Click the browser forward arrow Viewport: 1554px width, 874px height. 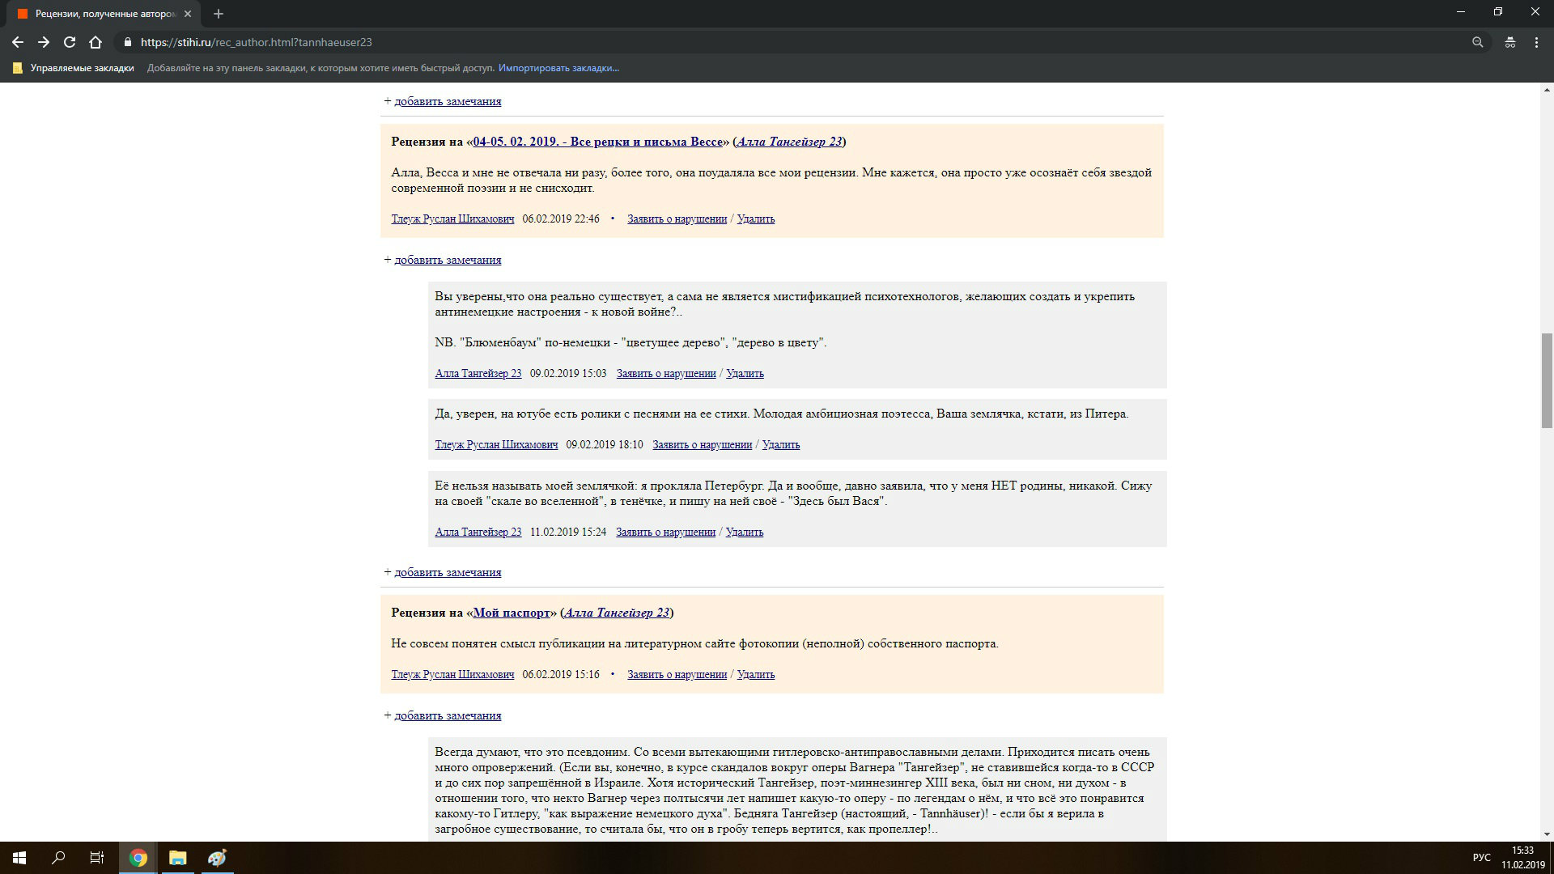(44, 42)
